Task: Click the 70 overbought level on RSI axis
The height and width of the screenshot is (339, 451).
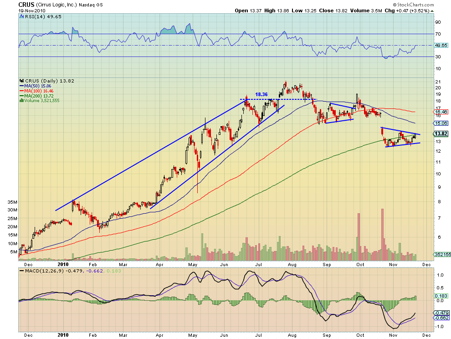Action: coord(438,34)
